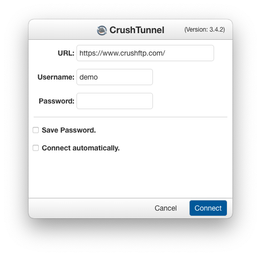The width and height of the screenshot is (261, 256).
Task: Click the Version 3.4.2 label
Action: (204, 30)
